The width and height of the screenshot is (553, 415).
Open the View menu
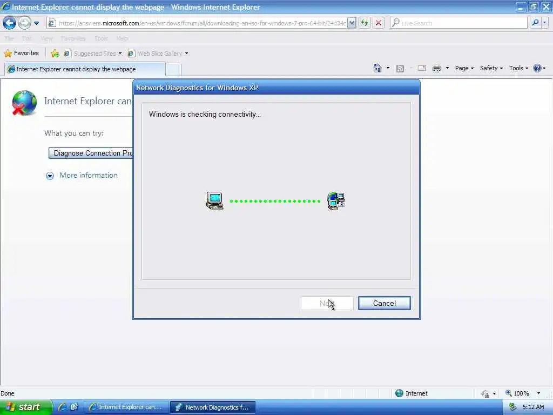click(x=46, y=38)
